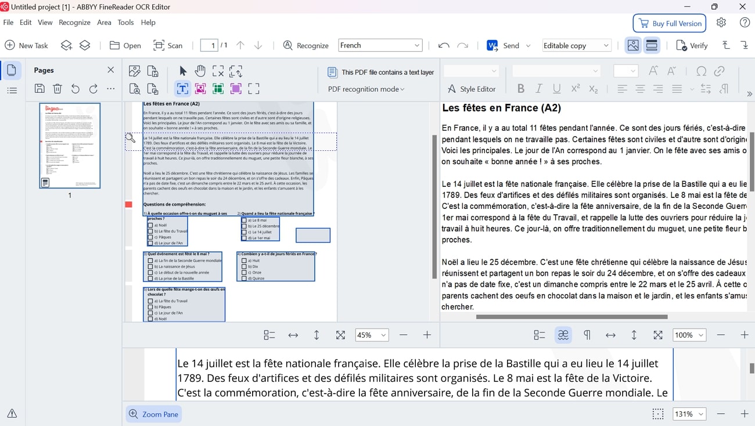Click the redo arrow in main toolbar
This screenshot has width=755, height=426.
463,45
